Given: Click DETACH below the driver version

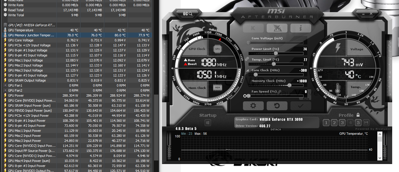Looking at the screenshot, I should pyautogui.click(x=276, y=129).
